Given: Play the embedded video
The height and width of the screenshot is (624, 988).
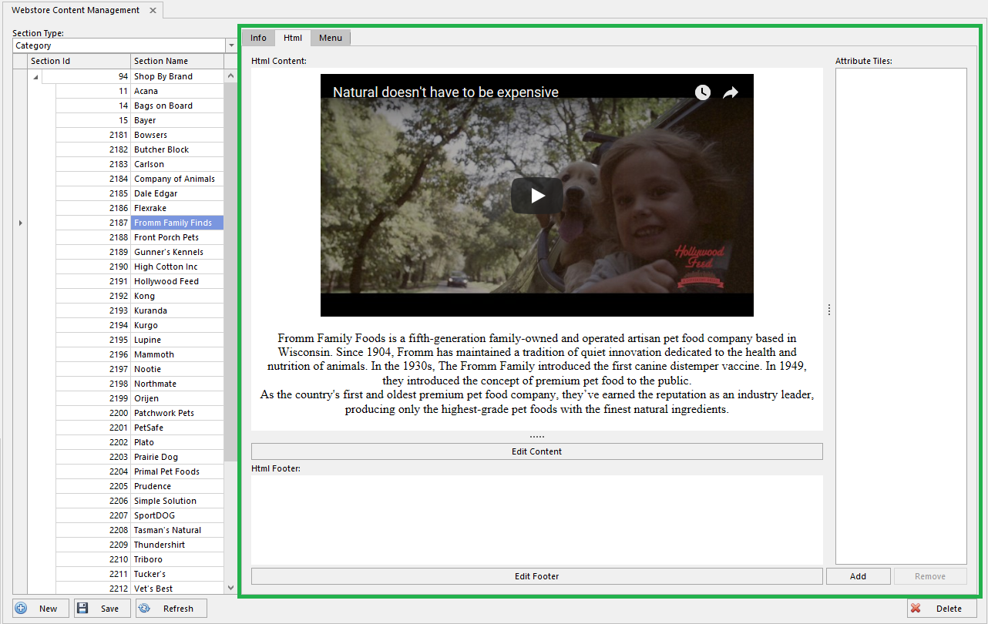Looking at the screenshot, I should pyautogui.click(x=537, y=196).
